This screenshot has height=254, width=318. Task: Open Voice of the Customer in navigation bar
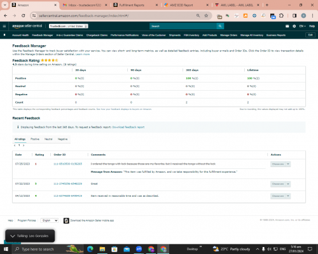click(154, 35)
